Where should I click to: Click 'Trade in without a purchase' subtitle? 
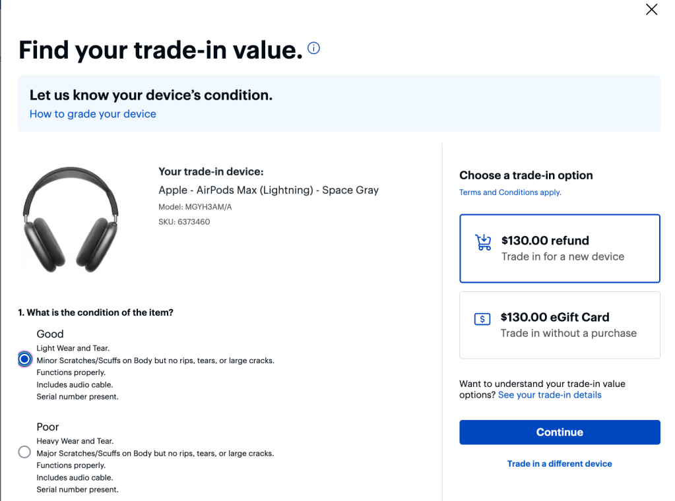click(568, 333)
